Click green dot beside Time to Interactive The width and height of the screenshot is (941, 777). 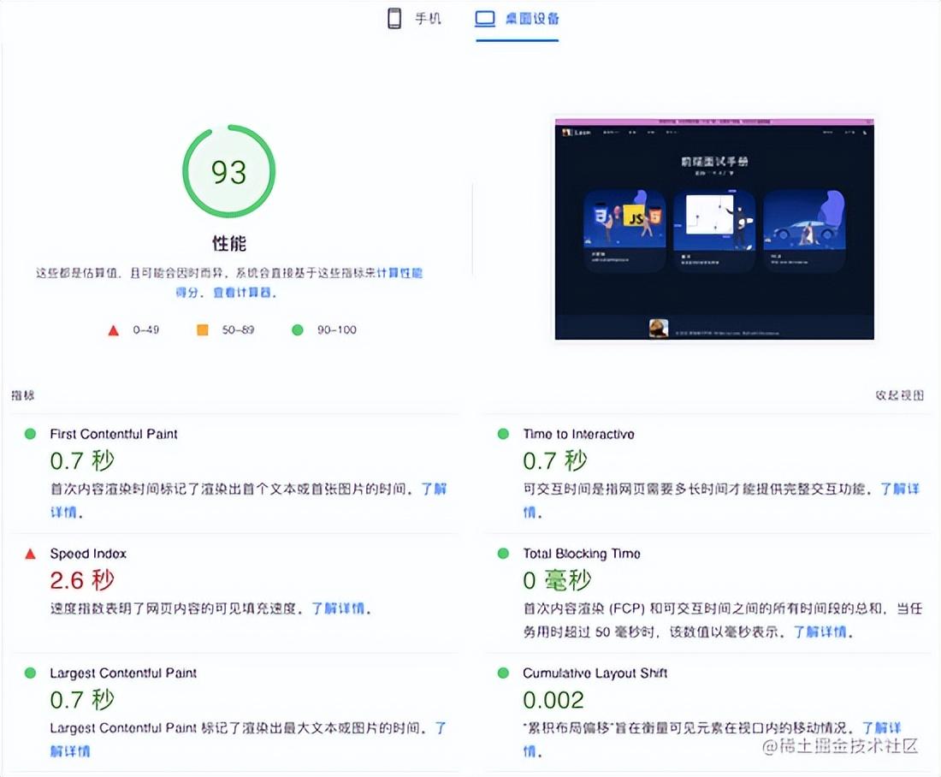(x=503, y=434)
